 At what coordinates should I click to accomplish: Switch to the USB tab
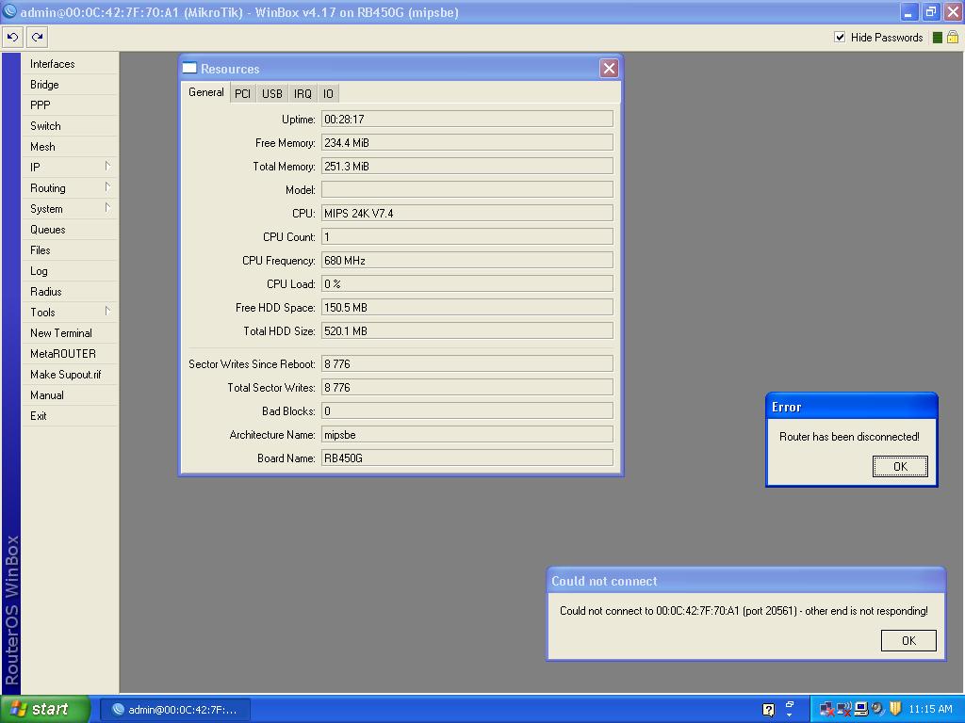point(272,93)
